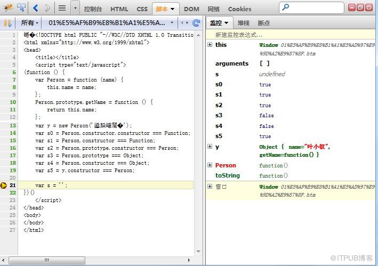Click code line 'var s = '';'
378x266 pixels.
[x=51, y=186]
